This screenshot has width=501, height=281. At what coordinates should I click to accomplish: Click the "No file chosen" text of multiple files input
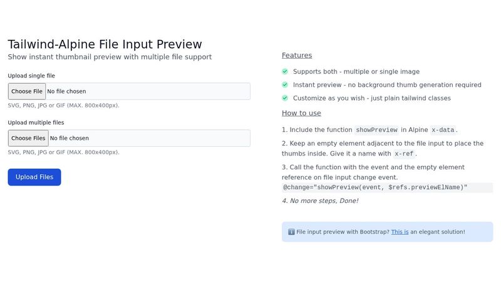[x=70, y=138]
